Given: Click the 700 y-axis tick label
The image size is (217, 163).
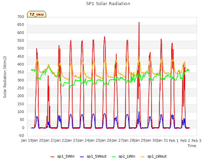Looking at the screenshot, I should pyautogui.click(x=21, y=17).
